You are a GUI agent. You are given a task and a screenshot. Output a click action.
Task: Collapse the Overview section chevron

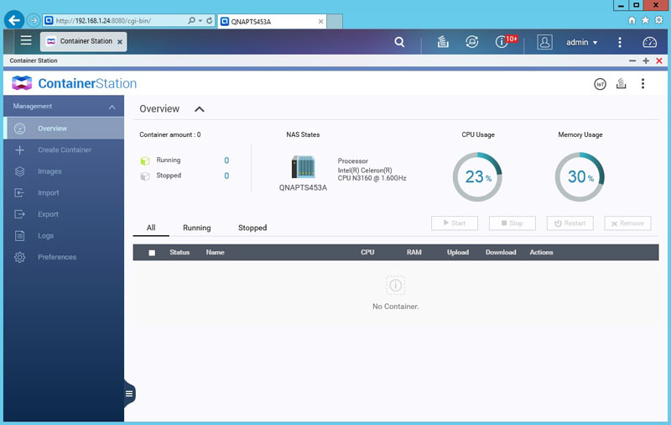click(x=199, y=109)
